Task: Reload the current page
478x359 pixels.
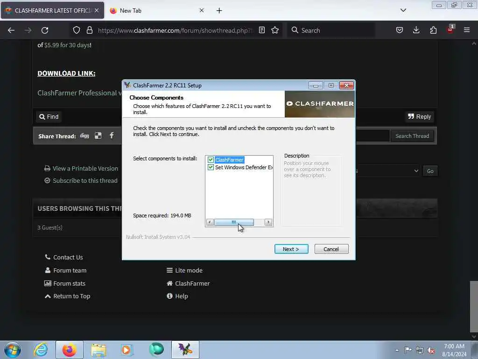Action: 45,30
